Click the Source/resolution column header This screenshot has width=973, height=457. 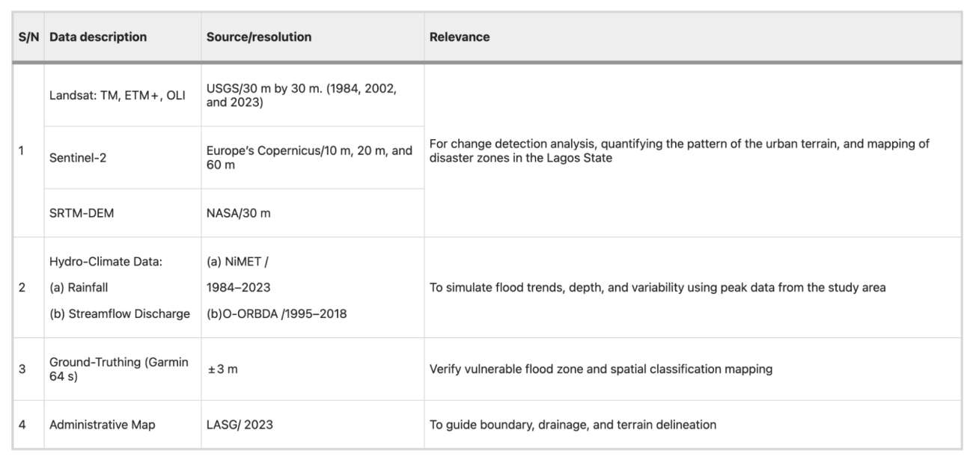[259, 37]
